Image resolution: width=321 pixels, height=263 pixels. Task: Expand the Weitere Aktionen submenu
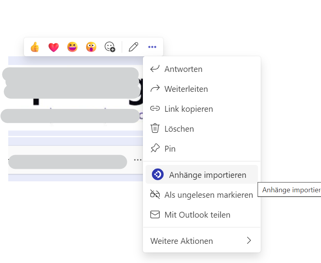(x=182, y=241)
